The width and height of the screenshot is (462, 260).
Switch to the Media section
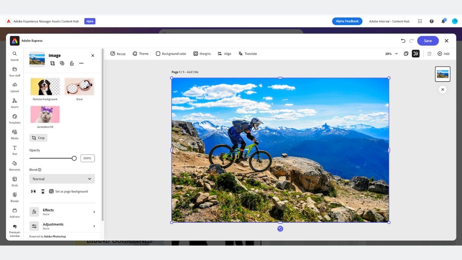14,135
